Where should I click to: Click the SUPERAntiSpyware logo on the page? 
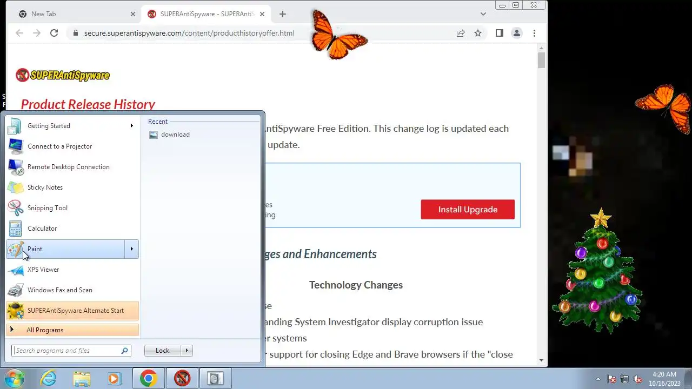[x=63, y=75]
